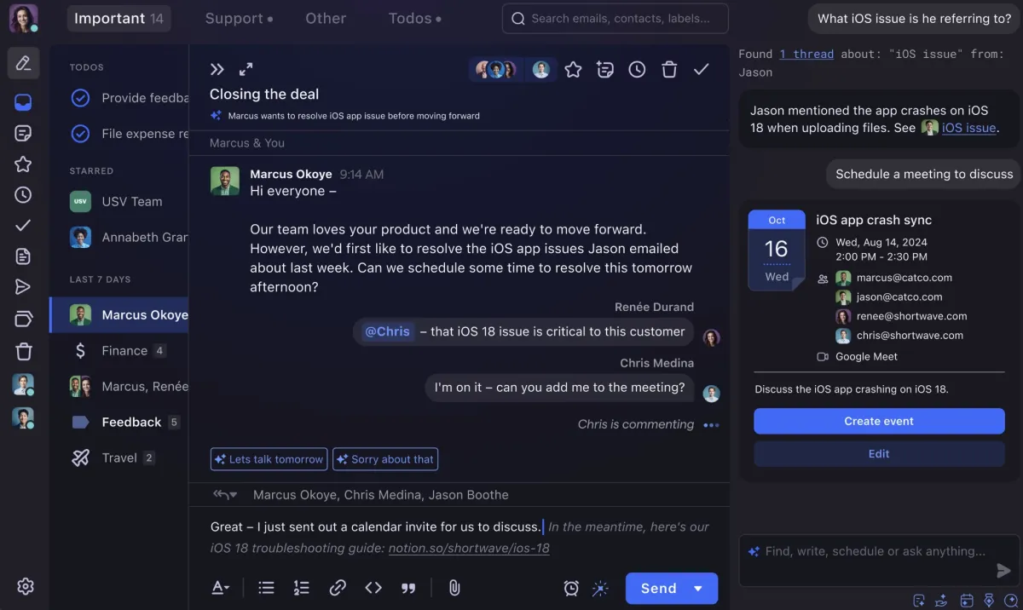
Task: Insert bulleted list in reply
Action: click(x=266, y=588)
